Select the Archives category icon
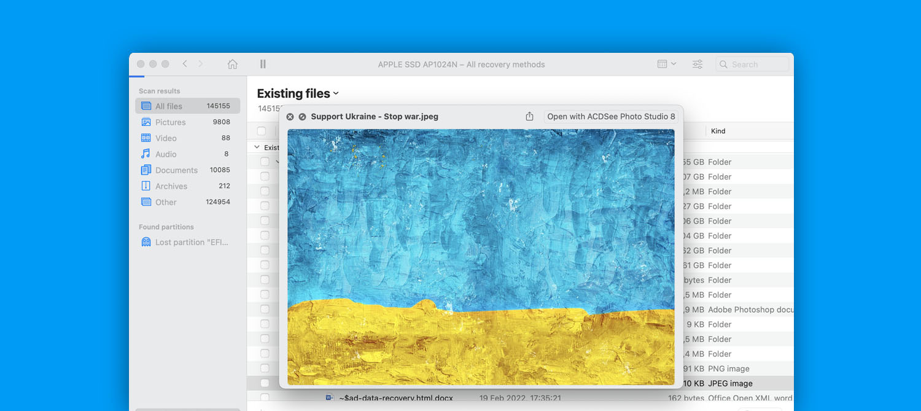This screenshot has height=411, width=921. [x=146, y=186]
